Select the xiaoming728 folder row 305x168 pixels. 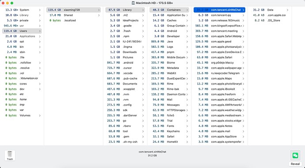pos(73,10)
